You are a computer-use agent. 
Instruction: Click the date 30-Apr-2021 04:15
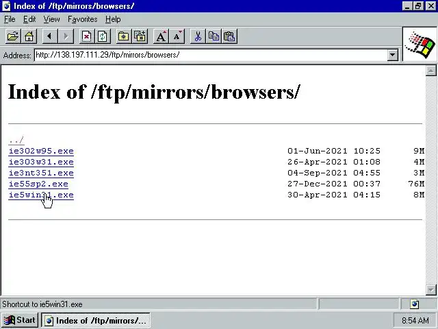click(334, 195)
